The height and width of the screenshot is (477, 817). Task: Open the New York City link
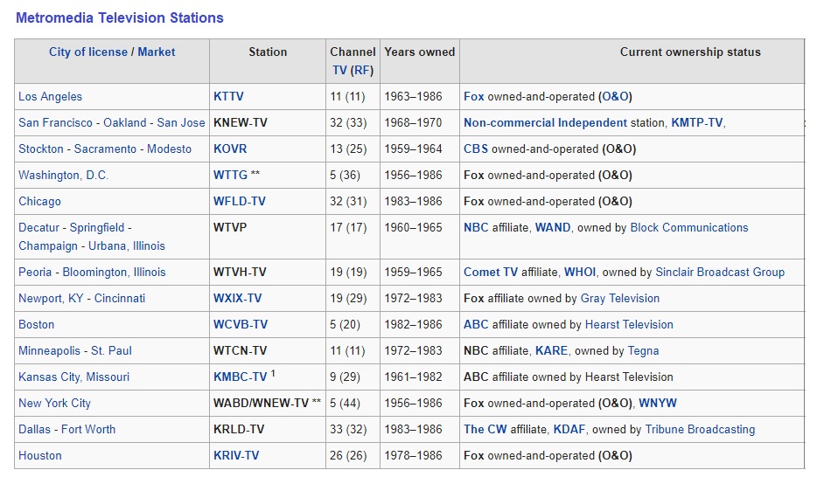coord(54,403)
